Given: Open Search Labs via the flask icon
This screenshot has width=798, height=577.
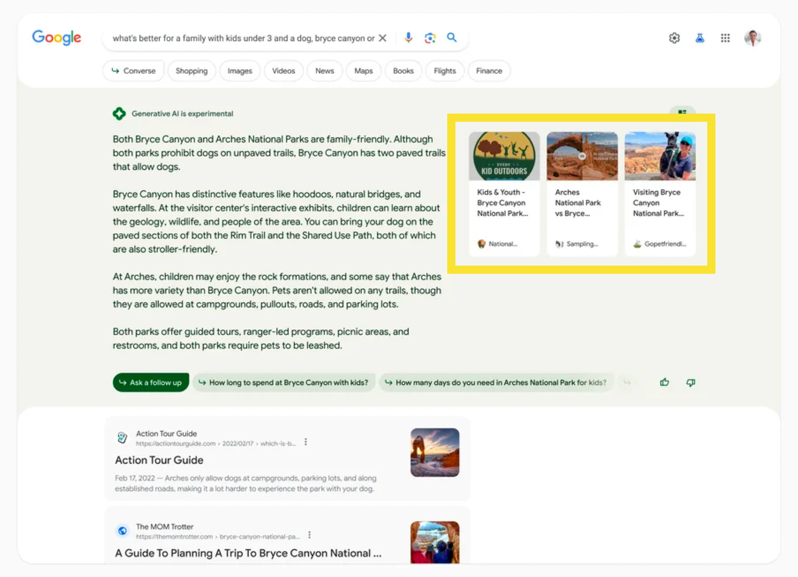Looking at the screenshot, I should [699, 38].
